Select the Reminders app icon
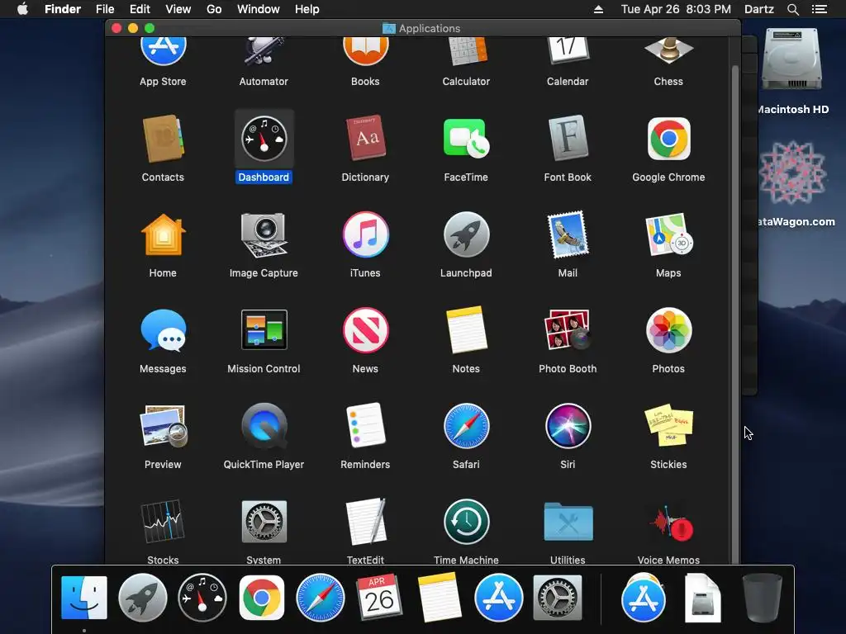 point(365,425)
